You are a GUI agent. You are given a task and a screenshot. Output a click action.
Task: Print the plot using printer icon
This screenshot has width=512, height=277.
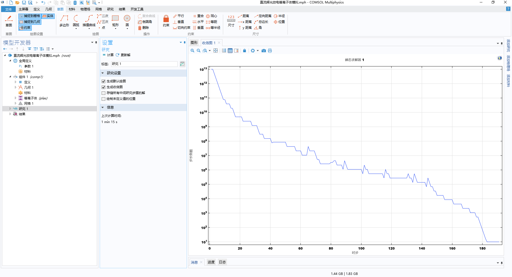(270, 51)
